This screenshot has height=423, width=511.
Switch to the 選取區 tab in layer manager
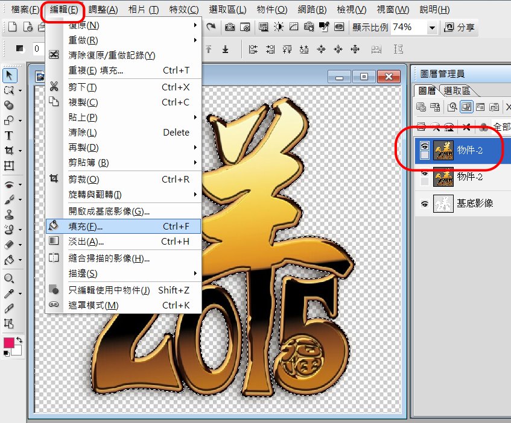(x=457, y=90)
